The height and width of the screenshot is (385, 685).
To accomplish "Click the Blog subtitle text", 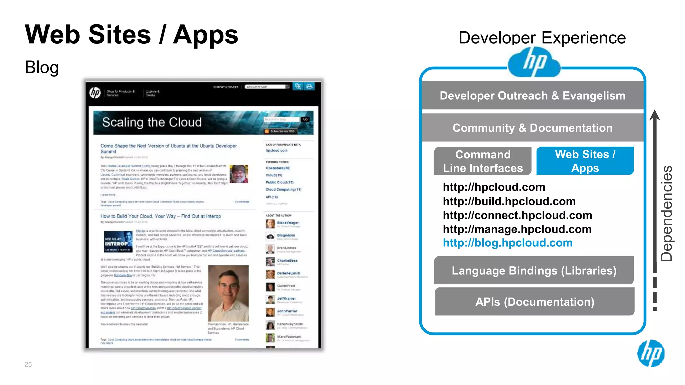I will (42, 67).
